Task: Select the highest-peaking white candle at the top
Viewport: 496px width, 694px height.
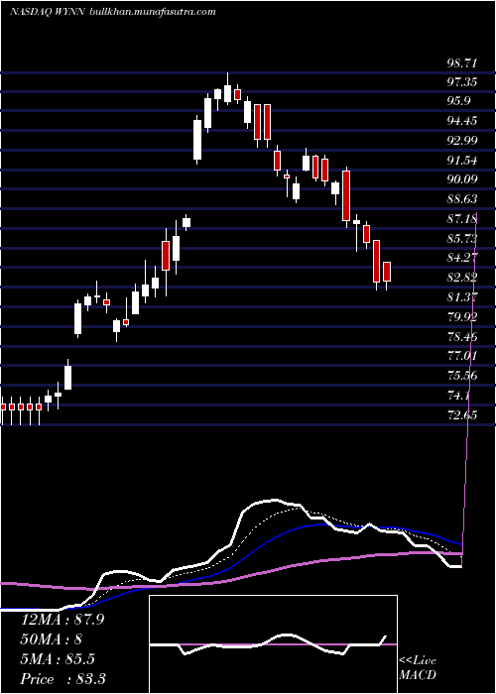Action: (227, 93)
